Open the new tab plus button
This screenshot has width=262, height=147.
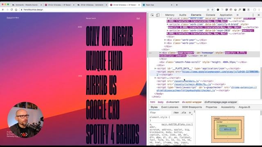[177, 5]
